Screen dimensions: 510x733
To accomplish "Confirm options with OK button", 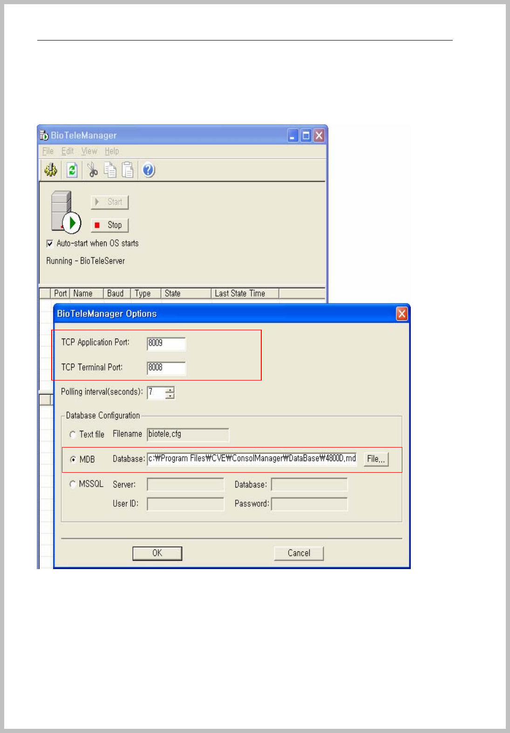I will (157, 553).
